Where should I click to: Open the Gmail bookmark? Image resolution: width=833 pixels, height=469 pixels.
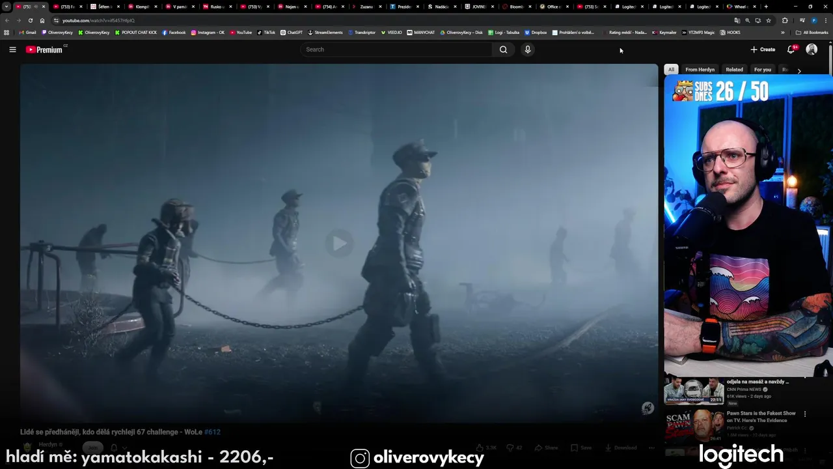pos(27,33)
